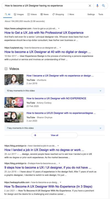Open the 9 steps UX / UI designer link
The height and width of the screenshot is (199, 110).
[48, 167]
